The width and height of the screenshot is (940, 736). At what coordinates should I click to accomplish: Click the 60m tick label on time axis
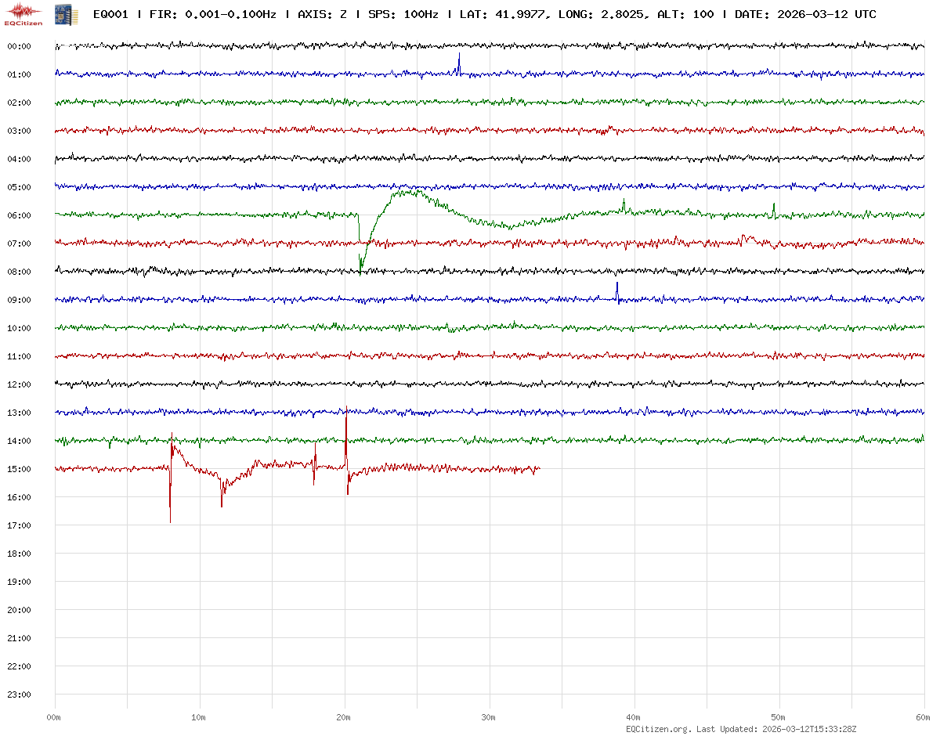[924, 717]
